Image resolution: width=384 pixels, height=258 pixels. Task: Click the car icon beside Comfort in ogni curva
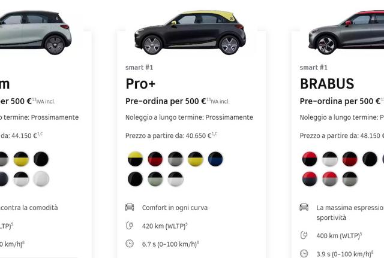[130, 207]
